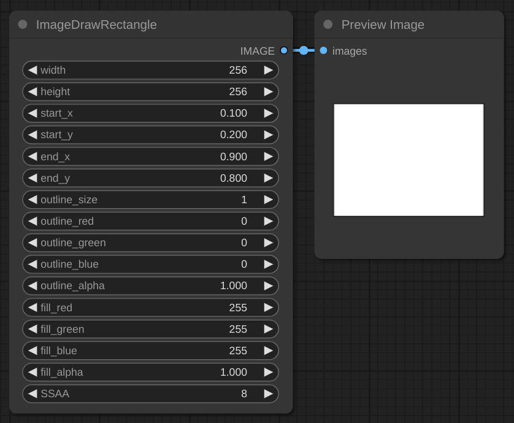The width and height of the screenshot is (514, 423).
Task: Click the ImageDrawRectangle node title
Action: [96, 25]
